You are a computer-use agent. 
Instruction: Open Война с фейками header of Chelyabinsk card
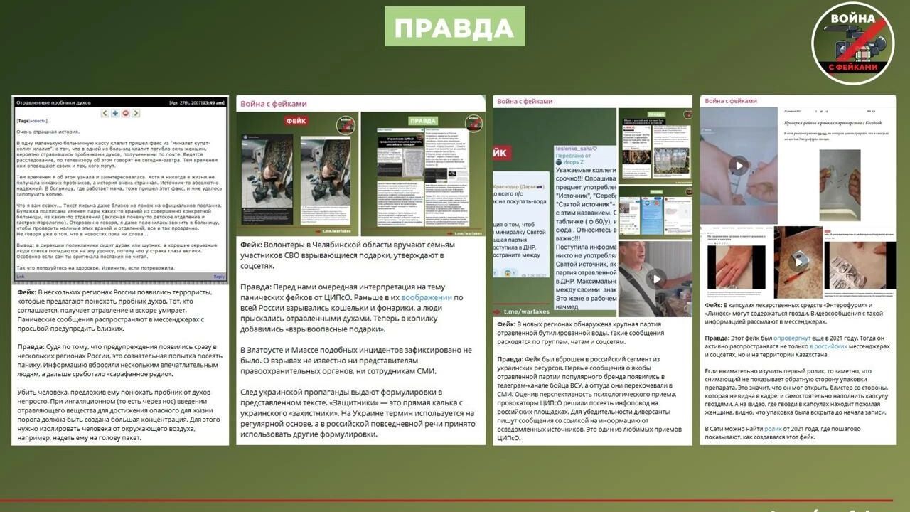pos(274,103)
